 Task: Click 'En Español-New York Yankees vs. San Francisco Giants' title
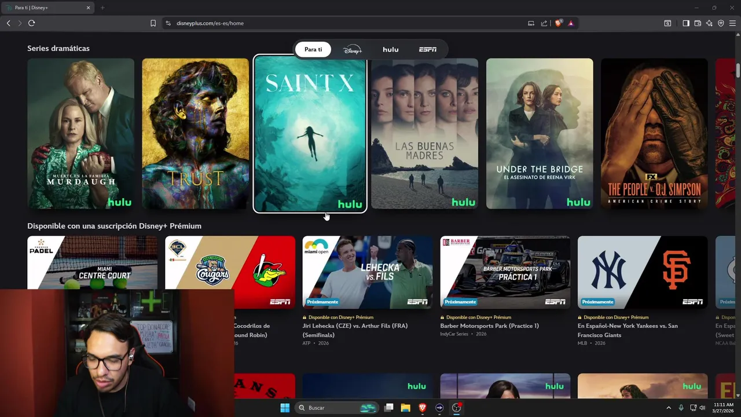[628, 330]
